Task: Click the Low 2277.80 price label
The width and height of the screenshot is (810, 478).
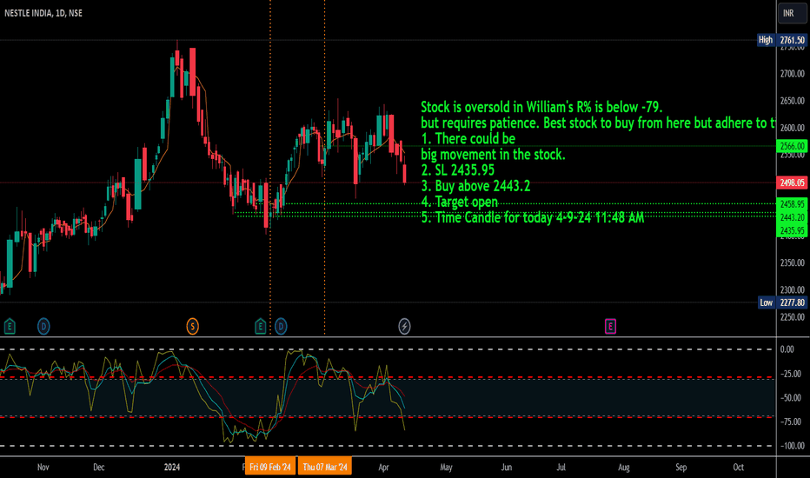Action: (x=782, y=302)
